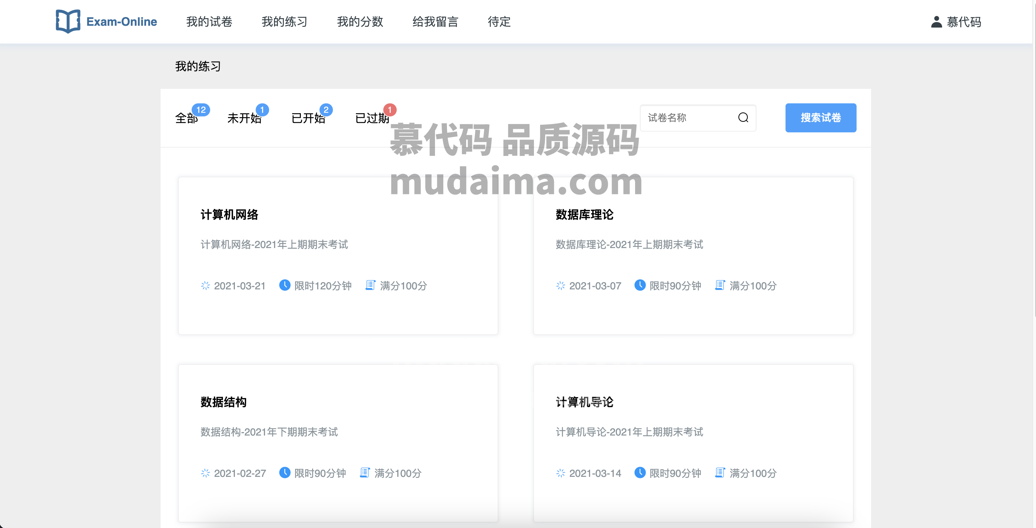
Task: Click score sheet icon on 数据库理论 card
Action: [720, 285]
